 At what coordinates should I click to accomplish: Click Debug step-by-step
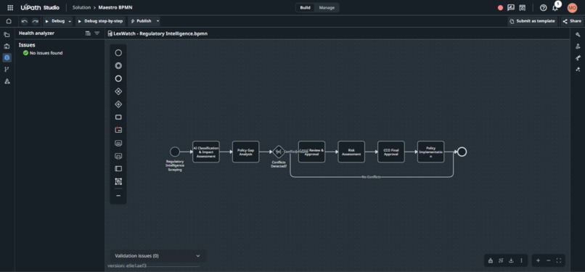[100, 21]
